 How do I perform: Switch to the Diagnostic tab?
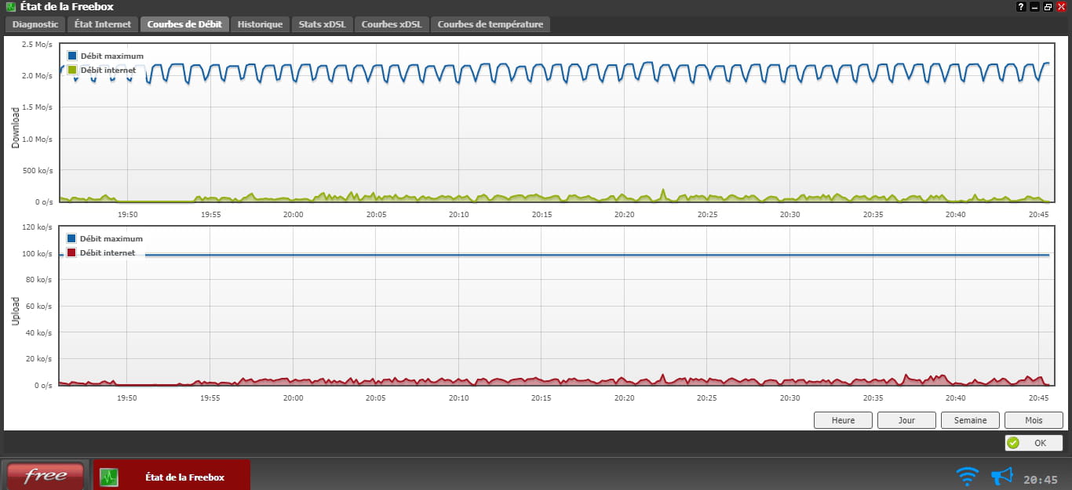point(35,24)
